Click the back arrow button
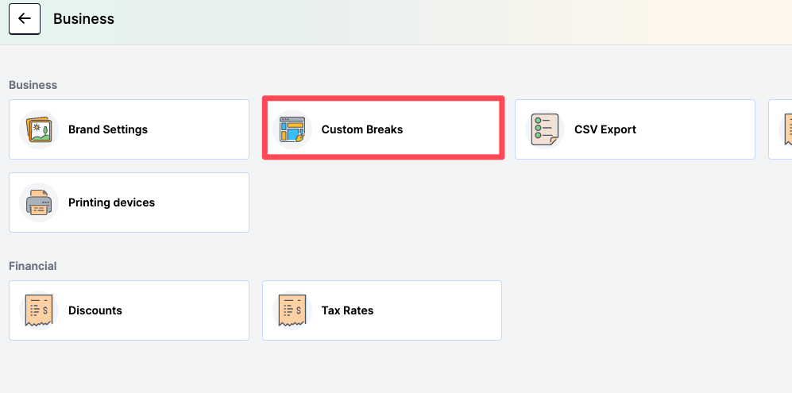The width and height of the screenshot is (792, 393). pos(25,19)
